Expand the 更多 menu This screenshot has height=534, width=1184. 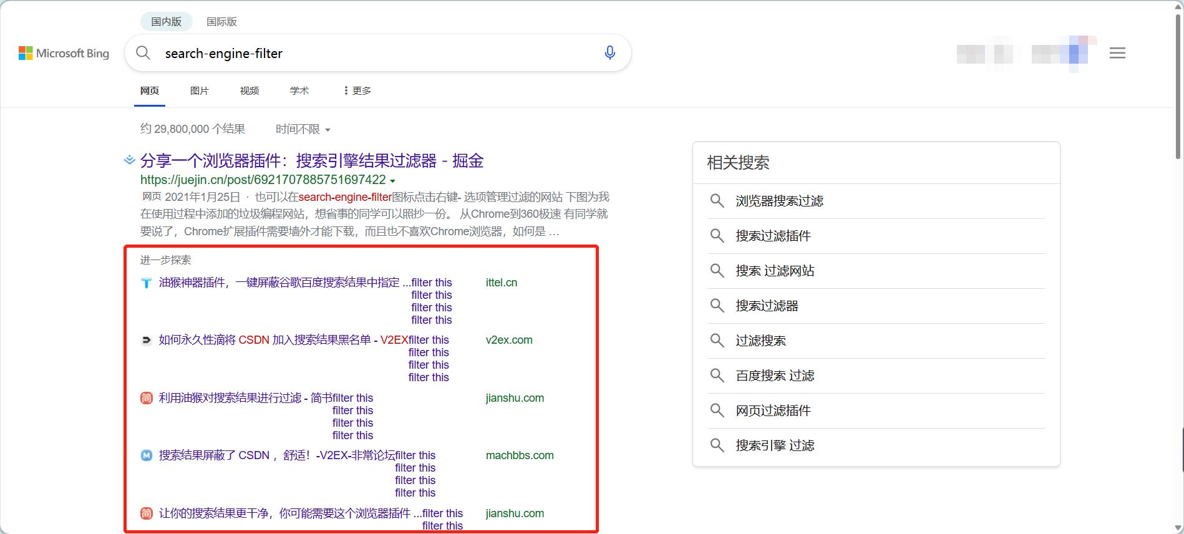(x=357, y=90)
